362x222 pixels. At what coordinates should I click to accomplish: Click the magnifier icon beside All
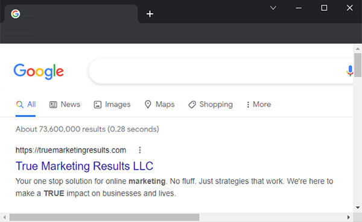point(20,105)
